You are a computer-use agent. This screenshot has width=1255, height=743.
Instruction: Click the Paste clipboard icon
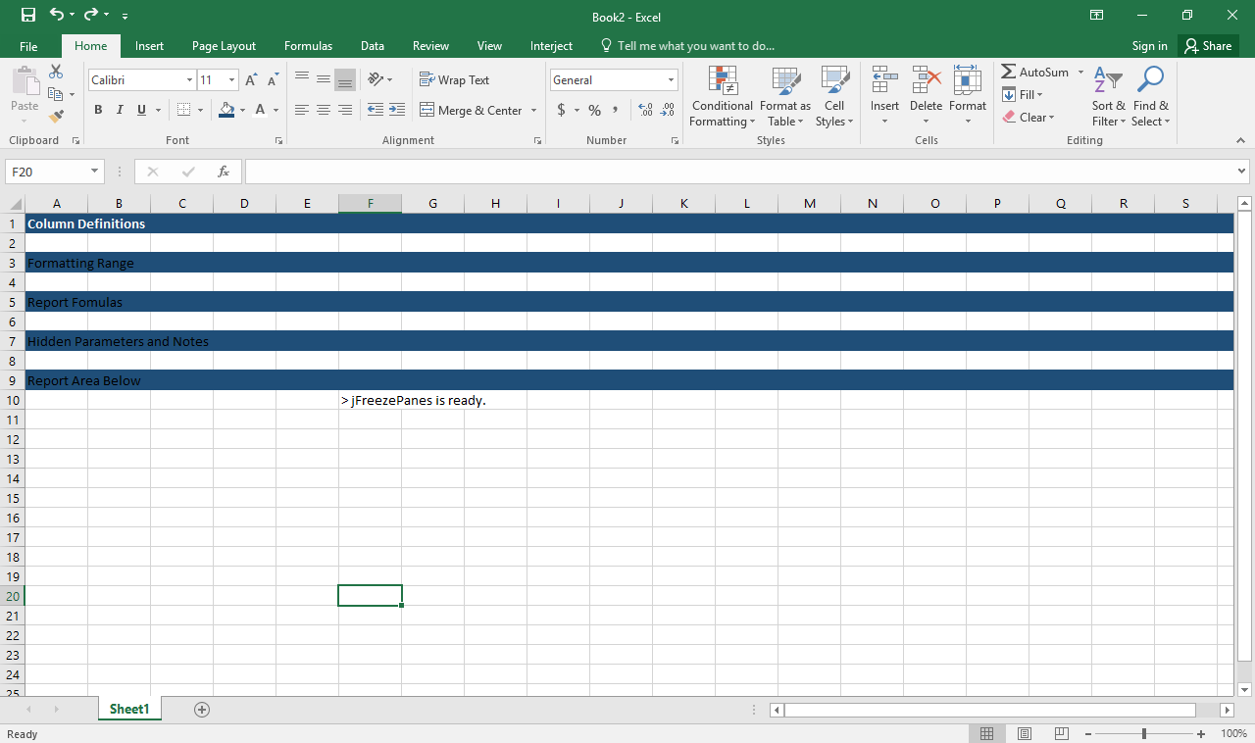(25, 81)
